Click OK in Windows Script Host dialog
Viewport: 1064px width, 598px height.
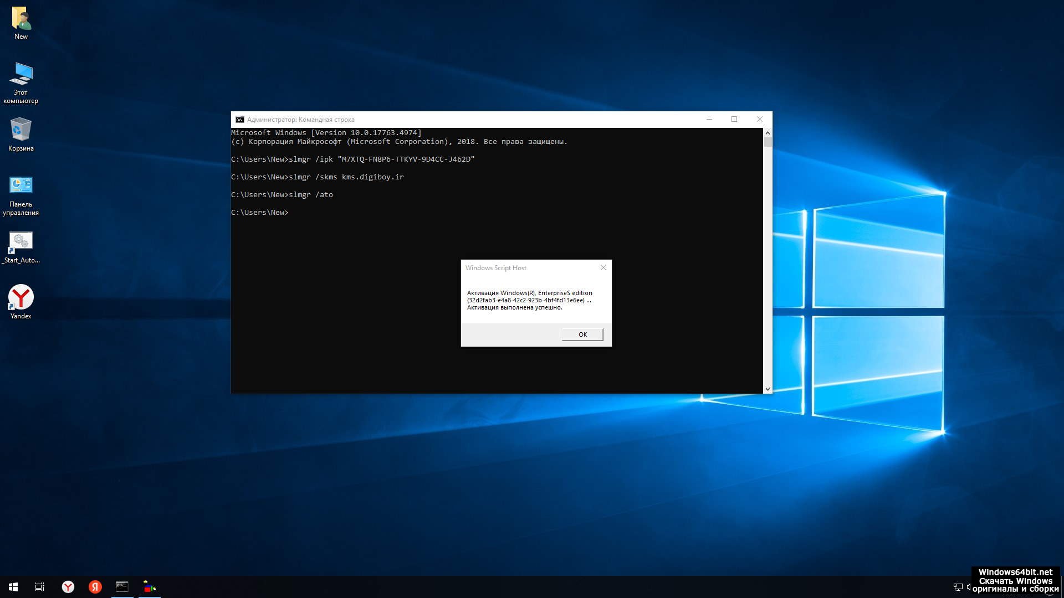[x=582, y=334]
